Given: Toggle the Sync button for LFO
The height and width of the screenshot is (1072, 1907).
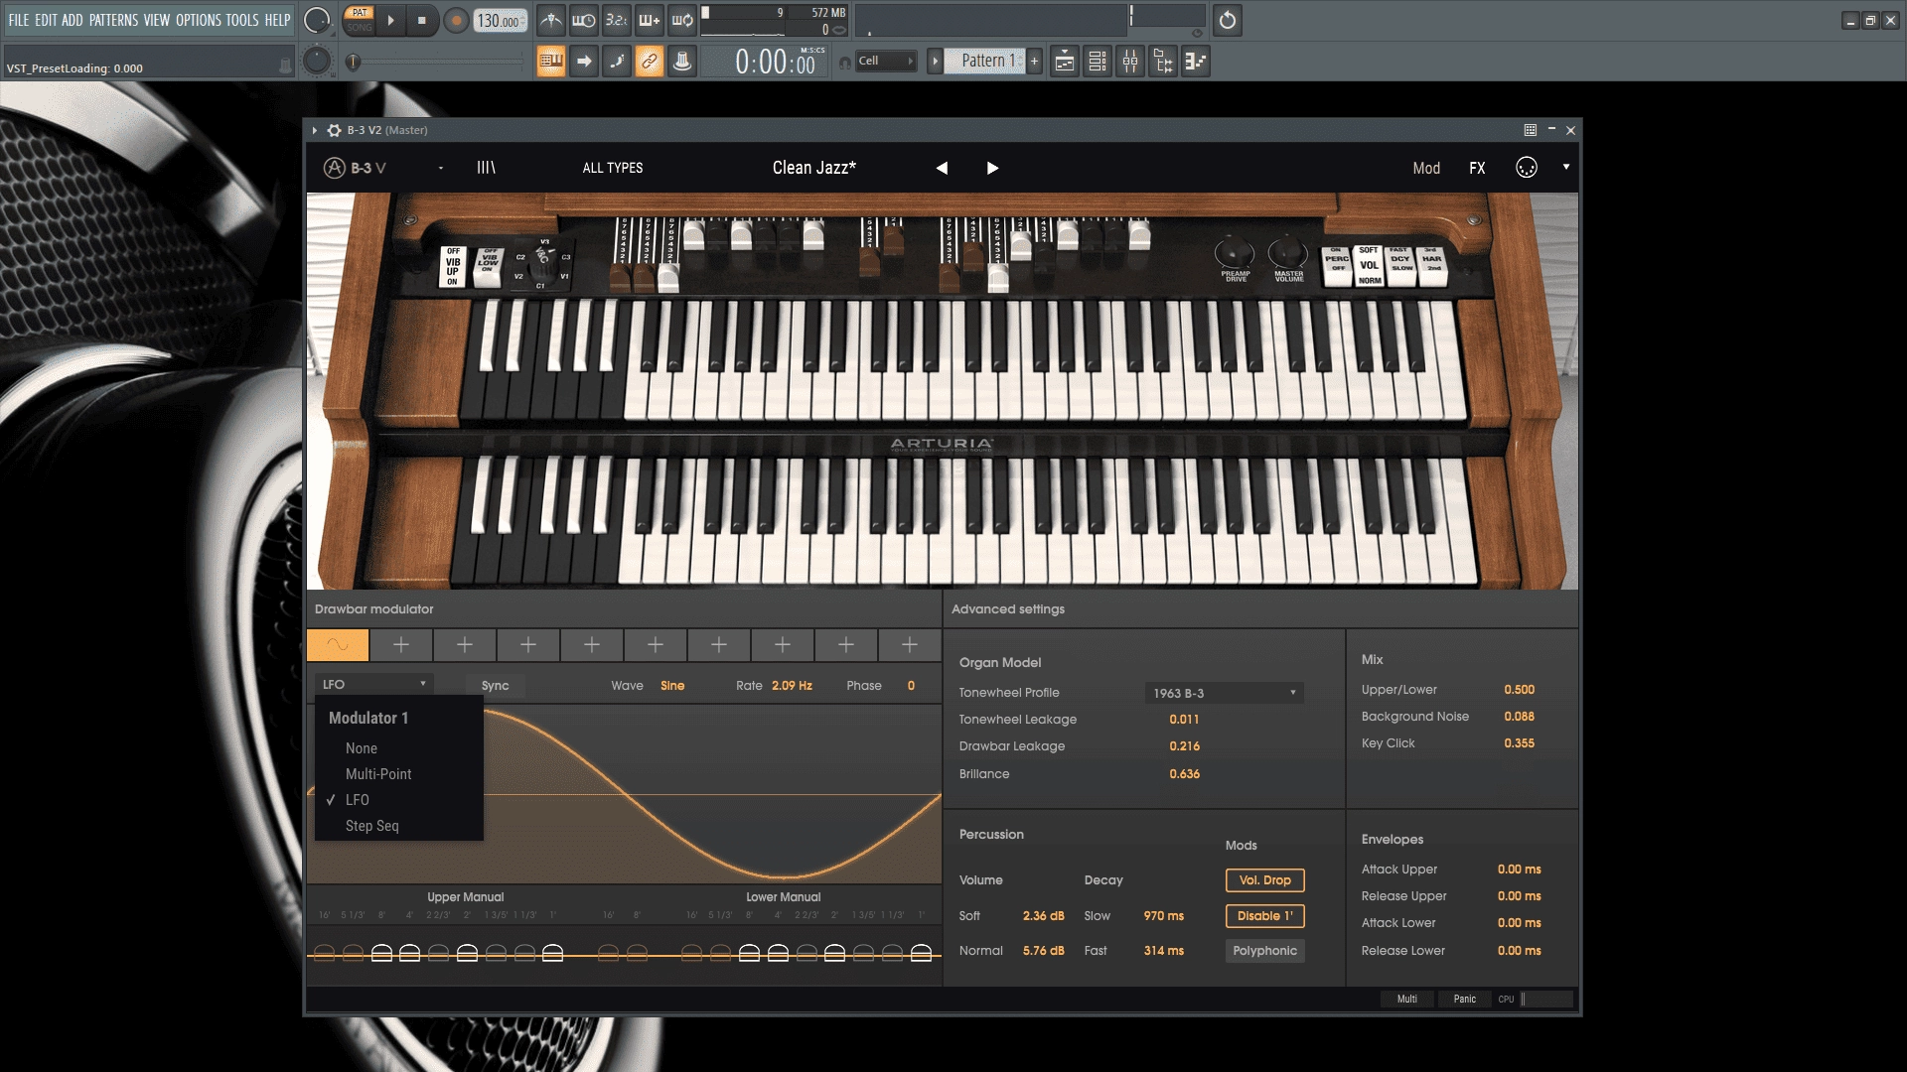Looking at the screenshot, I should coord(495,686).
